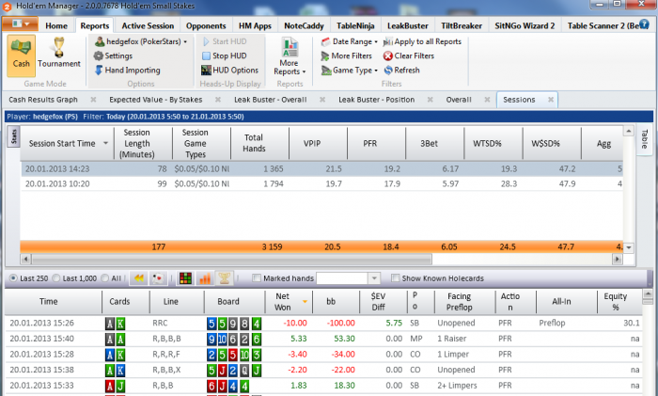658x396 pixels.
Task: Open More Reports chart icon
Action: (x=290, y=47)
